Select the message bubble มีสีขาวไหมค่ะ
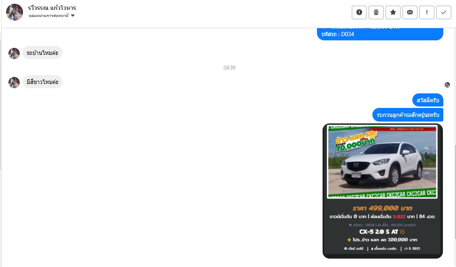Image resolution: width=456 pixels, height=267 pixels. [42, 82]
